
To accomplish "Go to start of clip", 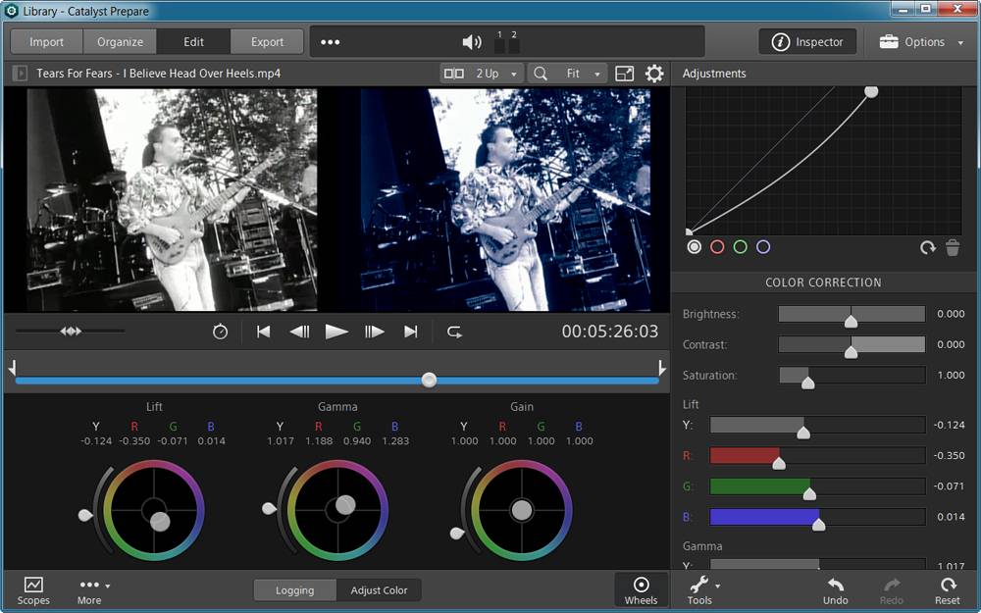I will 263,332.
